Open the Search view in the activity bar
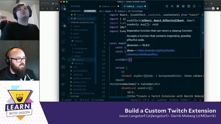221x124 pixels. 63,15
